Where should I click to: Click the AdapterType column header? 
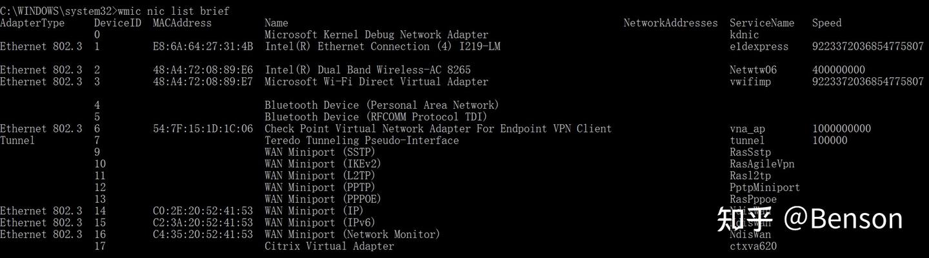(x=32, y=23)
